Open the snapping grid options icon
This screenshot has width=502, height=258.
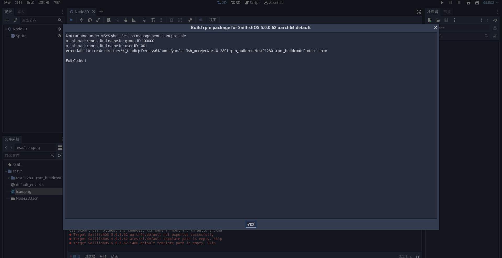[153, 20]
